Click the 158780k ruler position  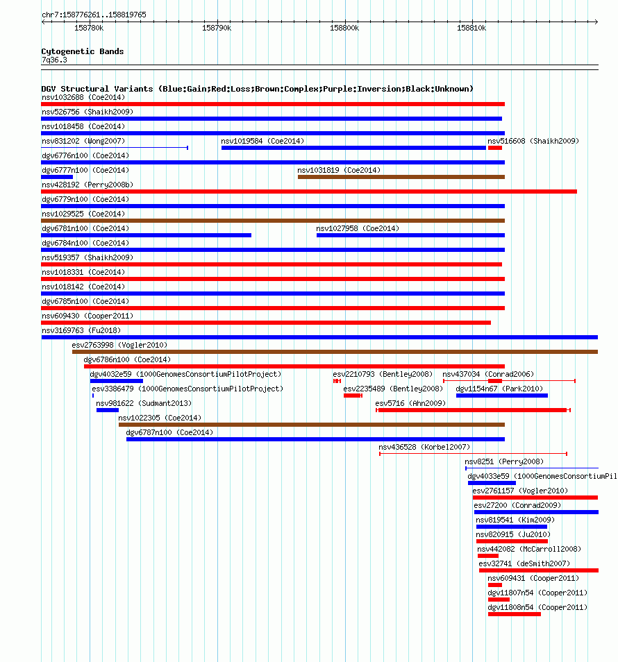pyautogui.click(x=89, y=28)
